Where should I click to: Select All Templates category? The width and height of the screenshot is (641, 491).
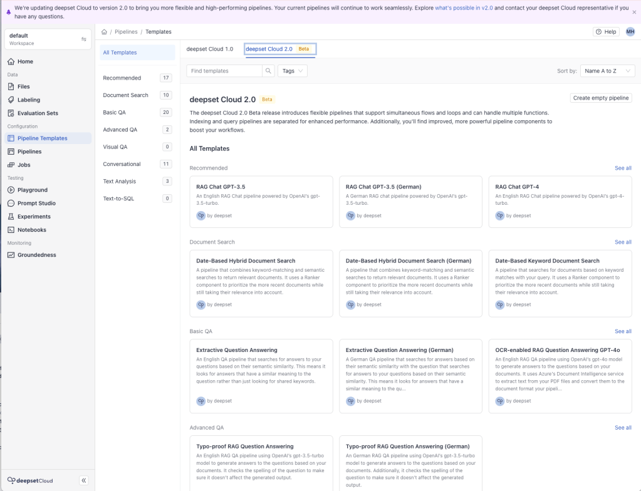(x=137, y=52)
